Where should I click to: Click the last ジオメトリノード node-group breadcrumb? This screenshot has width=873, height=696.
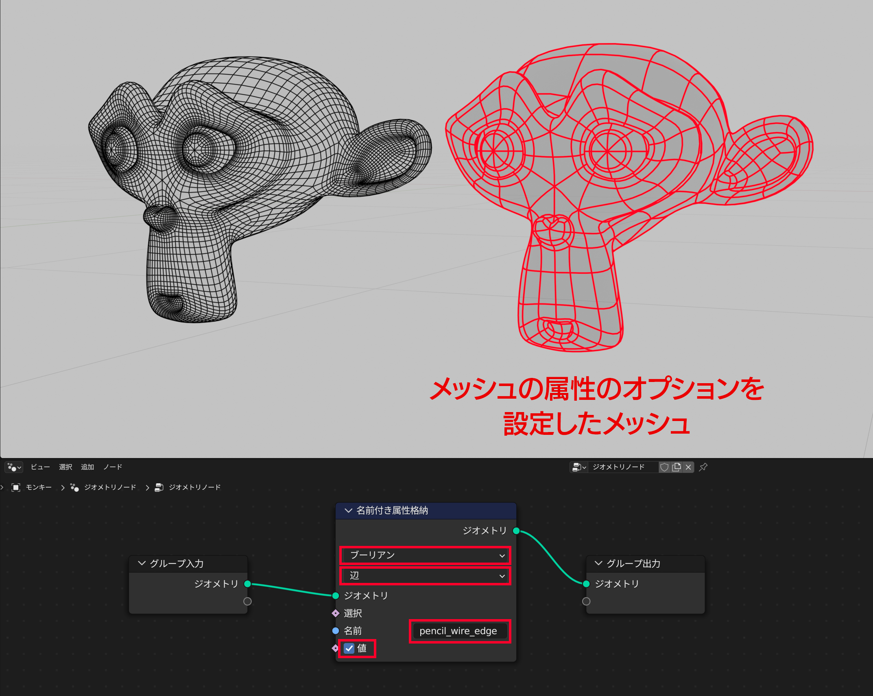[194, 487]
